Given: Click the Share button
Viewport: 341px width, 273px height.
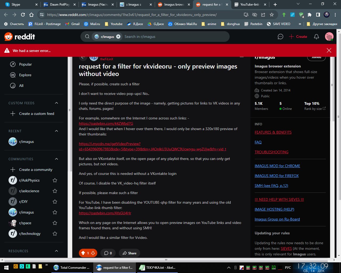Looking at the screenshot, I should click(129, 253).
